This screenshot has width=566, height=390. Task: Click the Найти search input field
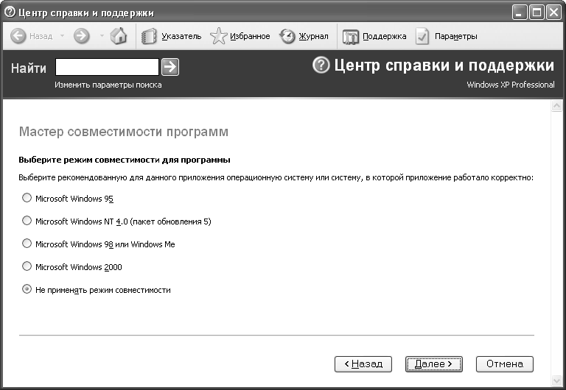[x=107, y=68]
